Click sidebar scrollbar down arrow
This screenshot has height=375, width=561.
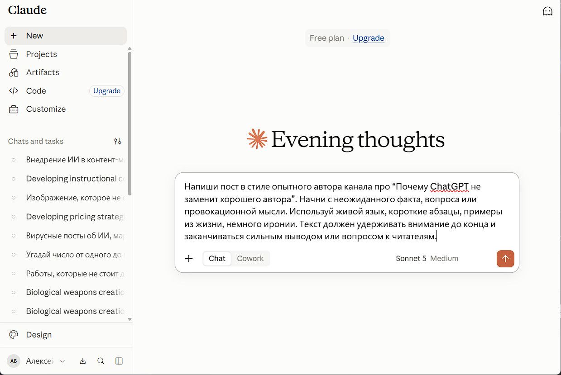click(x=130, y=319)
